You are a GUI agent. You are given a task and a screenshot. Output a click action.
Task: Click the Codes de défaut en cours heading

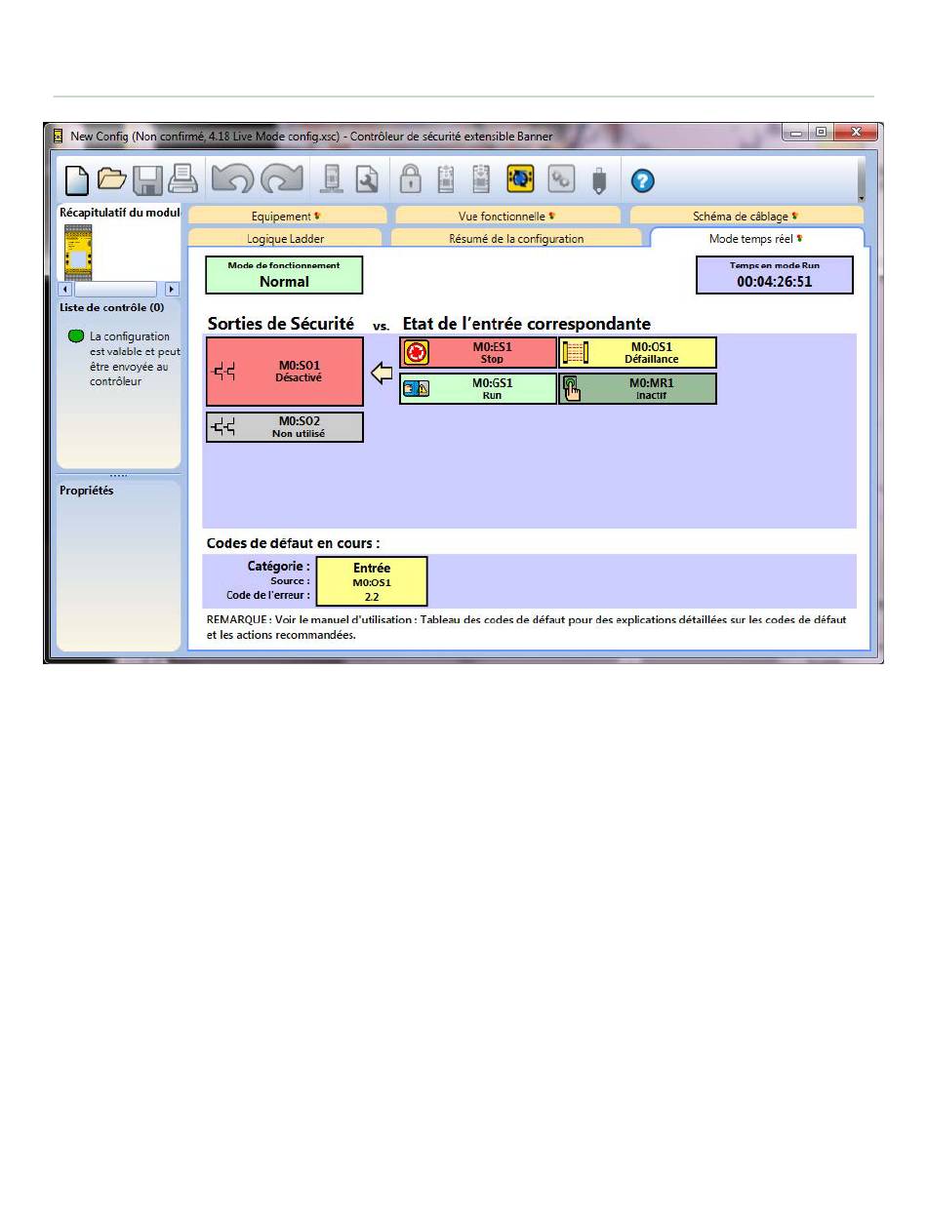click(294, 543)
